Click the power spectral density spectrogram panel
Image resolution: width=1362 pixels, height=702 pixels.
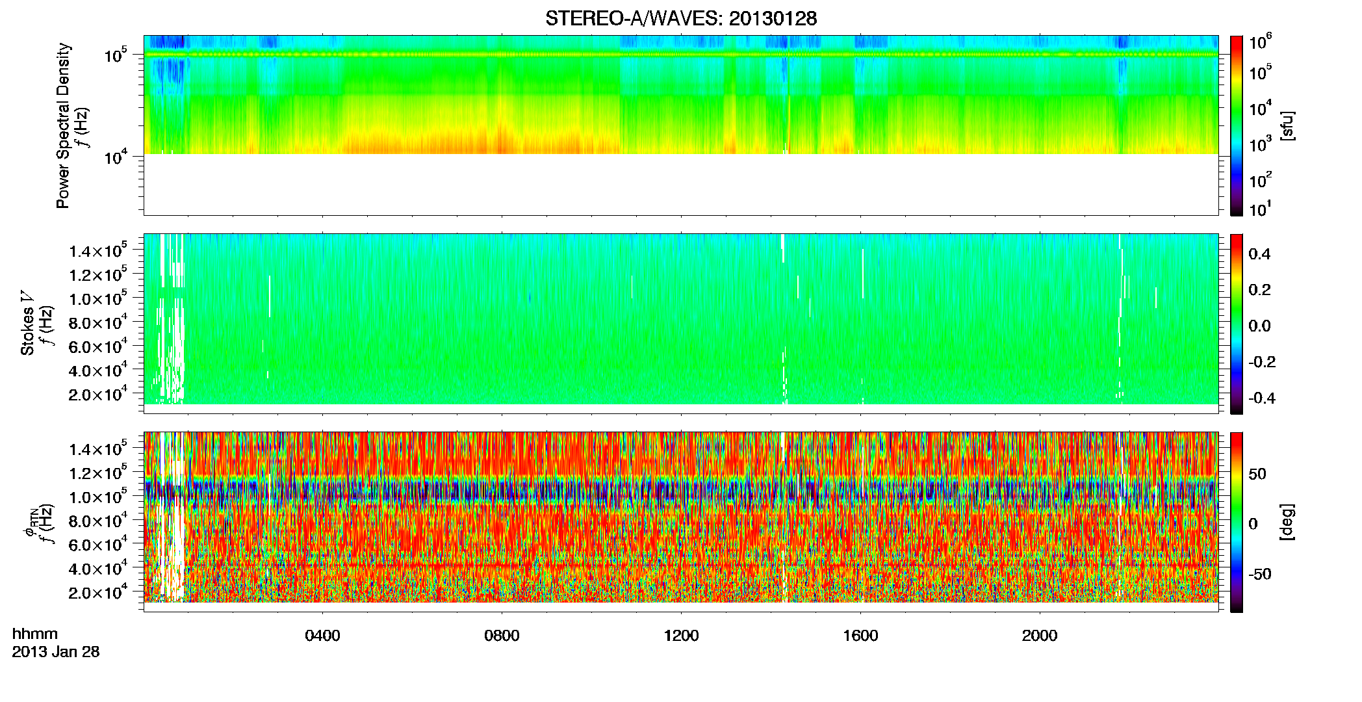coord(681,125)
